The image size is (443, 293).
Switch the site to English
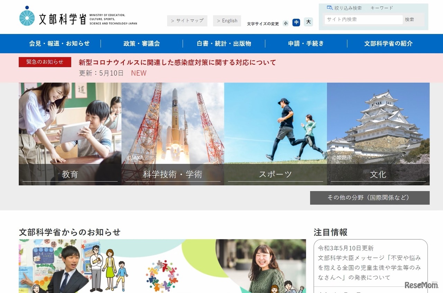click(x=227, y=20)
